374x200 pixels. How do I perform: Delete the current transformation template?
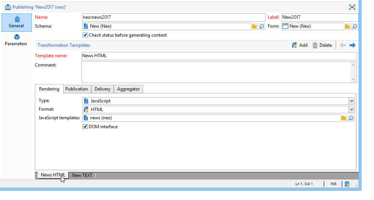(322, 45)
